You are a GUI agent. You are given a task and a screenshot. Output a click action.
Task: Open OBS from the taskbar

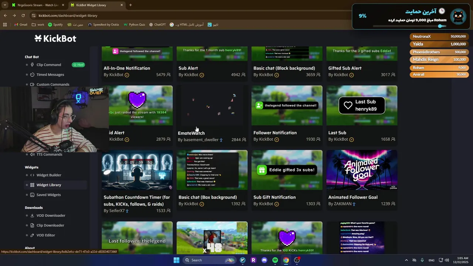tap(297, 260)
